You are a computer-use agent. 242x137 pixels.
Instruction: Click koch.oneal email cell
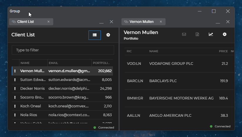pos(69,106)
